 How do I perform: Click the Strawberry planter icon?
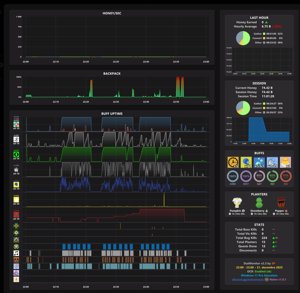pyautogui.click(x=259, y=203)
